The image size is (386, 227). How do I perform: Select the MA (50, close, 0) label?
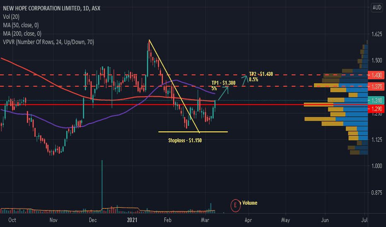pos(21,25)
